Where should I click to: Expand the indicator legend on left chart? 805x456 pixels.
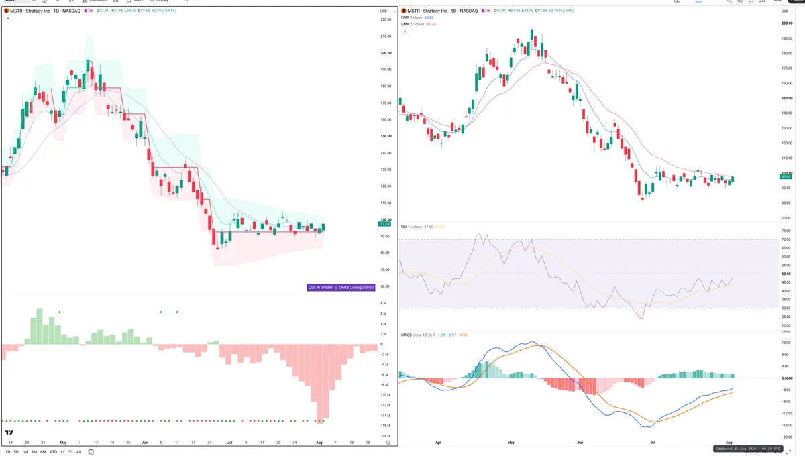[7, 19]
